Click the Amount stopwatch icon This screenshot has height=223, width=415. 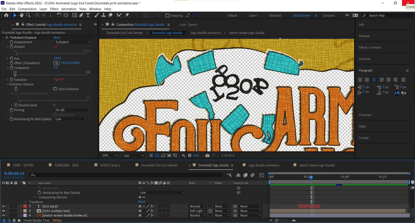click(x=11, y=47)
